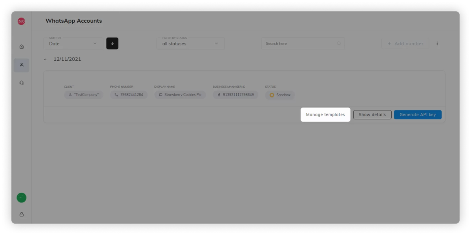This screenshot has height=235, width=471.
Task: Click the WhatsApp Accounts page title
Action: (x=74, y=21)
